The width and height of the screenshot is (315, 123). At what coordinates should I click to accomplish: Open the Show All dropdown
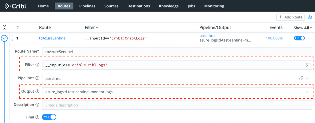303,28
